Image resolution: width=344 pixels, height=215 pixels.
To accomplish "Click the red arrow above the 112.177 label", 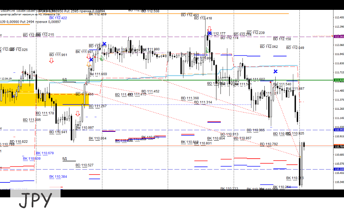I will pos(210,29).
